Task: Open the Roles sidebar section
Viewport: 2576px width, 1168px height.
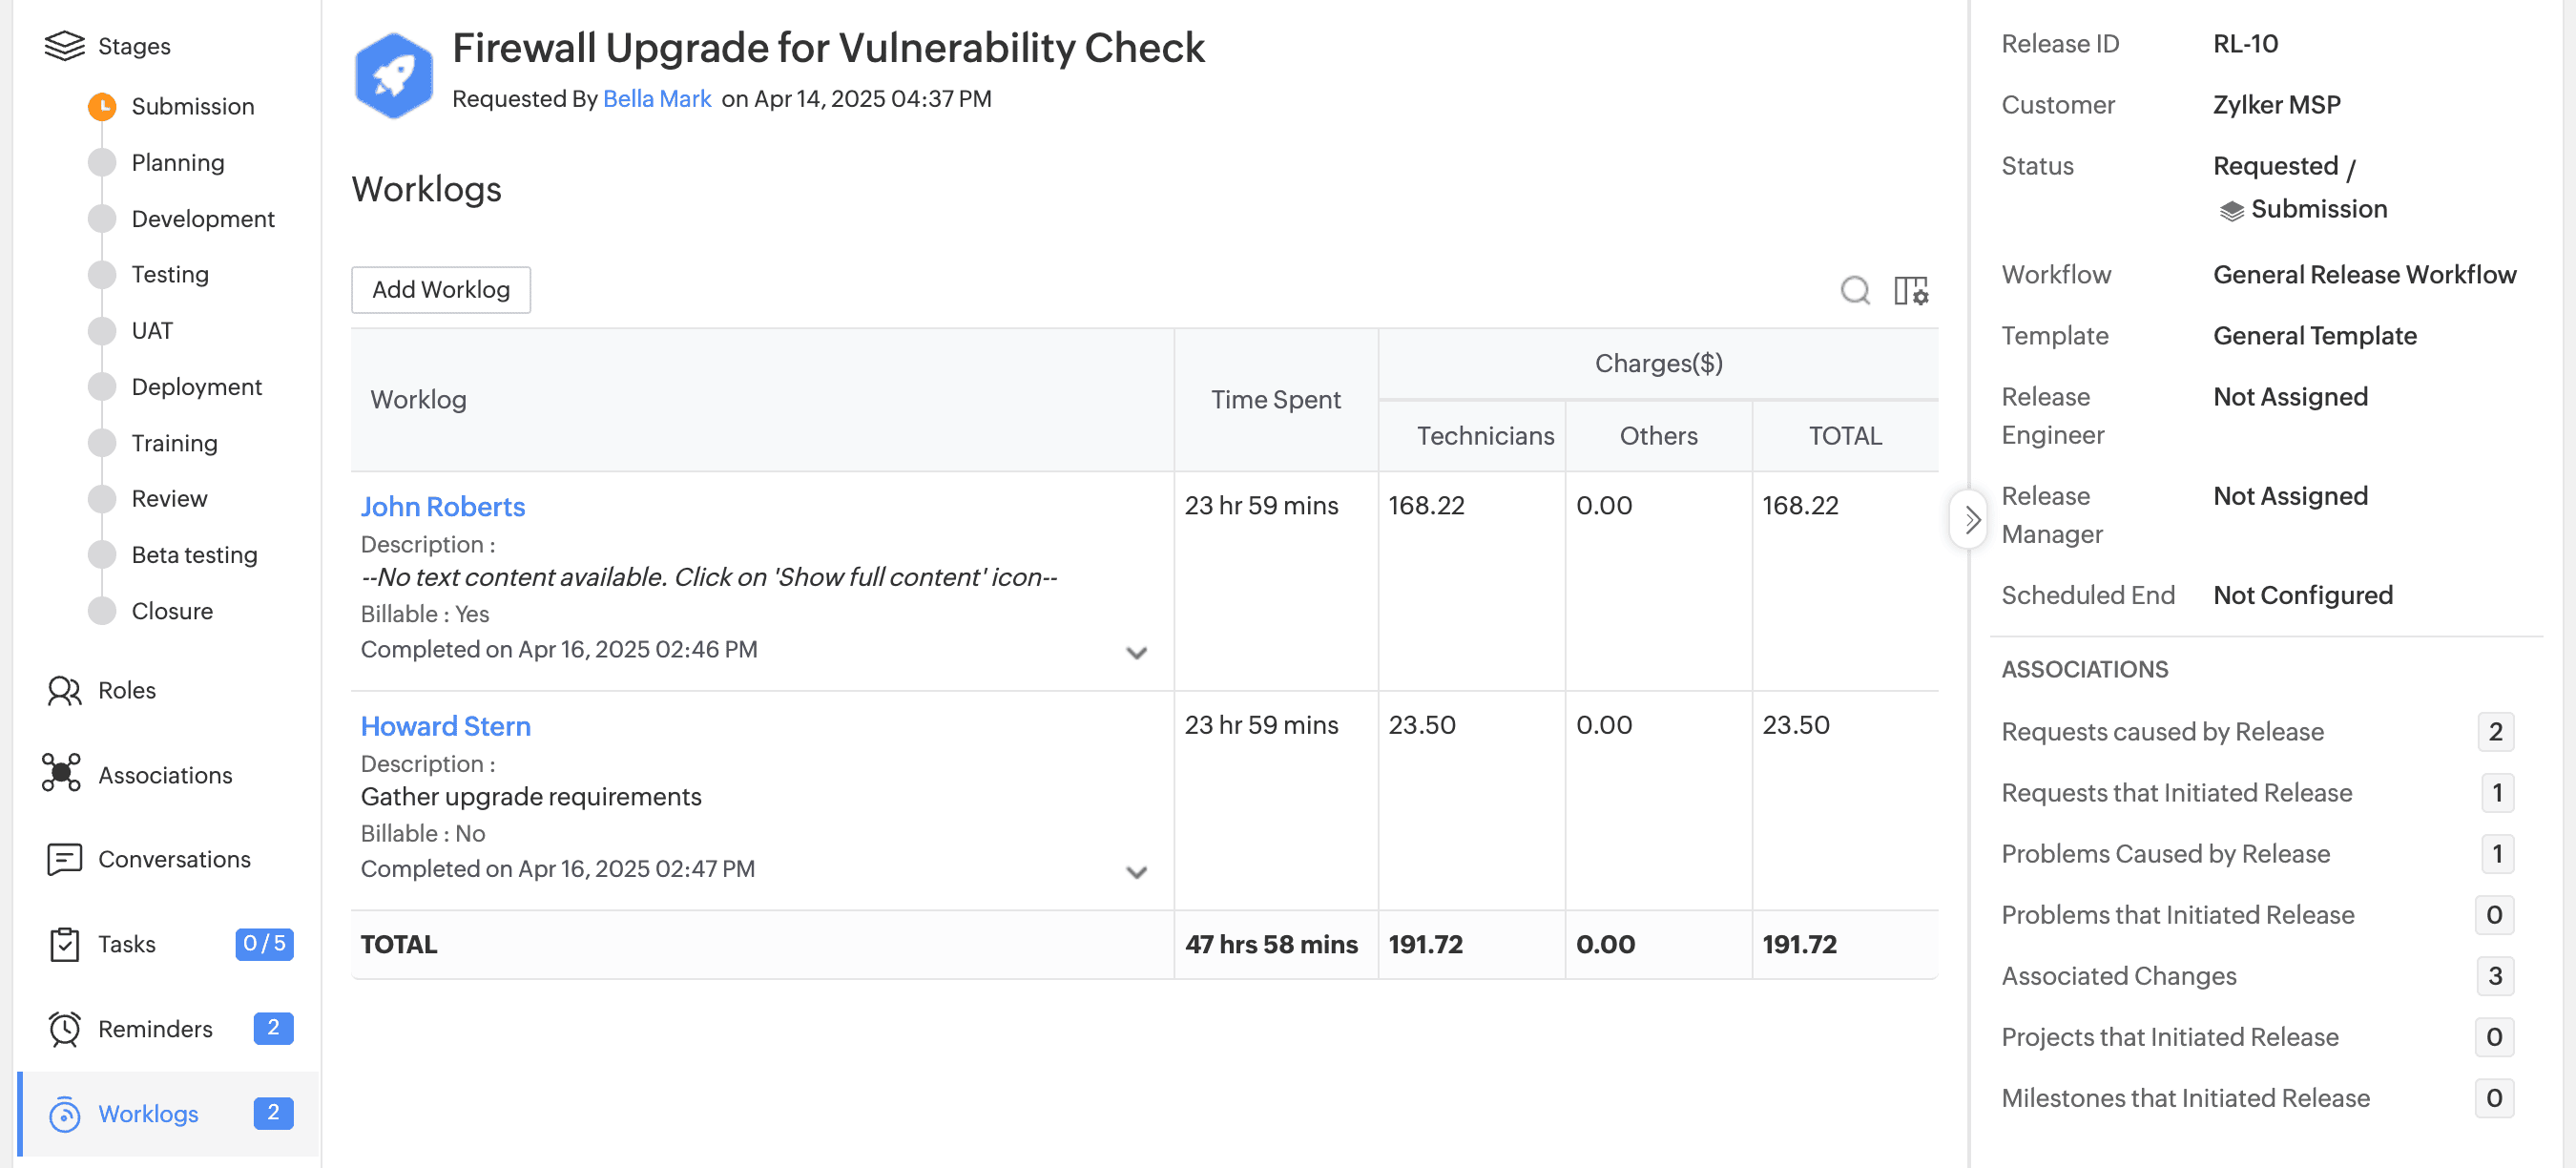Action: click(126, 690)
